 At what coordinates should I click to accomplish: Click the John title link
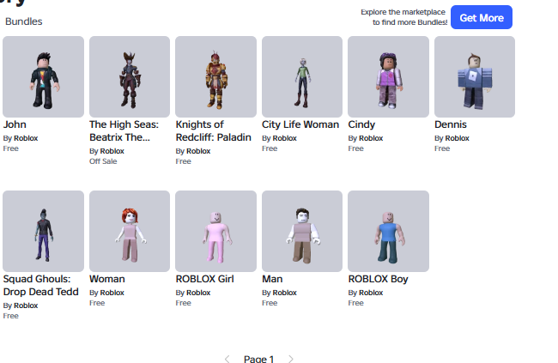pyautogui.click(x=15, y=124)
